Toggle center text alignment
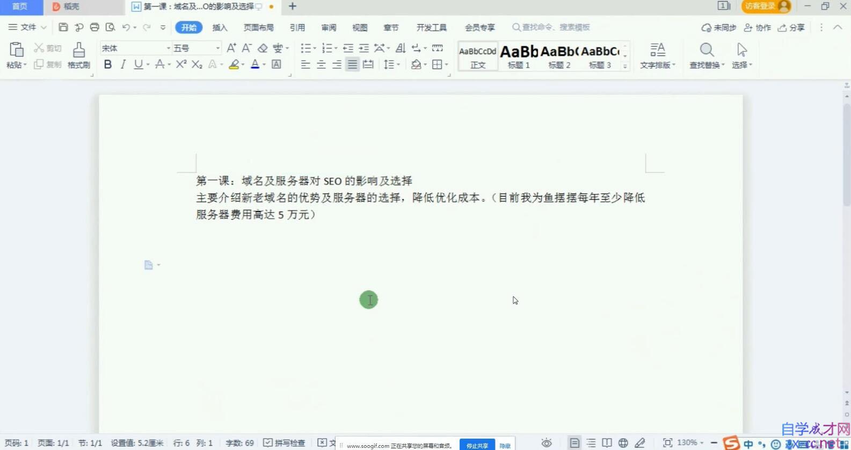This screenshot has width=851, height=450. (x=321, y=64)
